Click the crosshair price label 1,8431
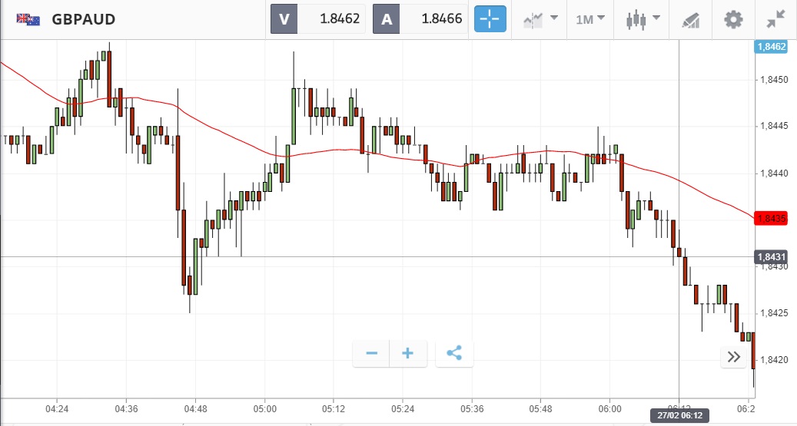This screenshot has height=426, width=797. [772, 256]
